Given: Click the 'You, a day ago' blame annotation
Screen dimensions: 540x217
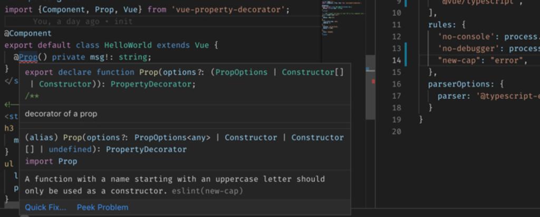Looking at the screenshot, I should click(x=83, y=22).
